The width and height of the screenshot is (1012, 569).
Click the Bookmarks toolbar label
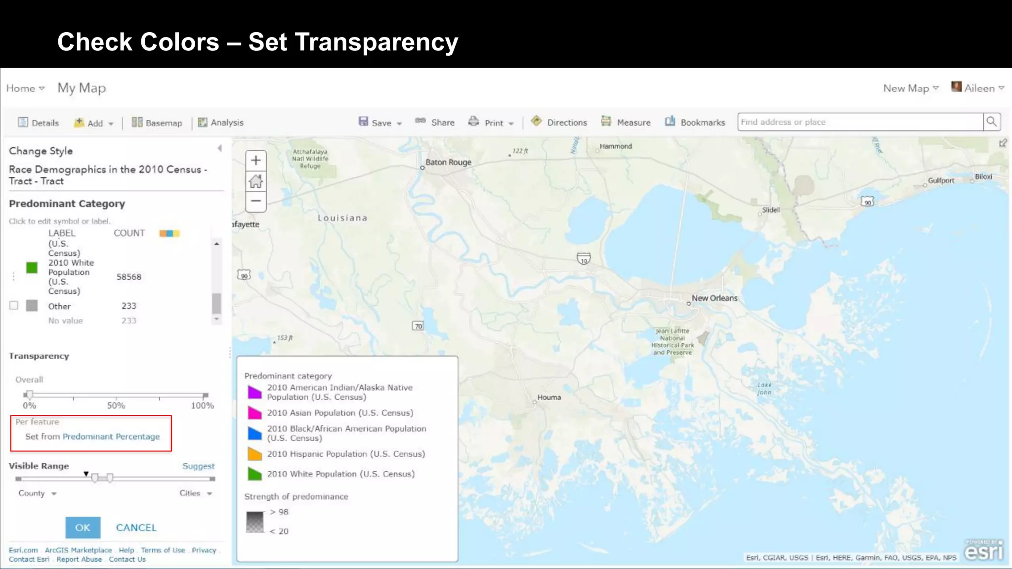pyautogui.click(x=703, y=122)
